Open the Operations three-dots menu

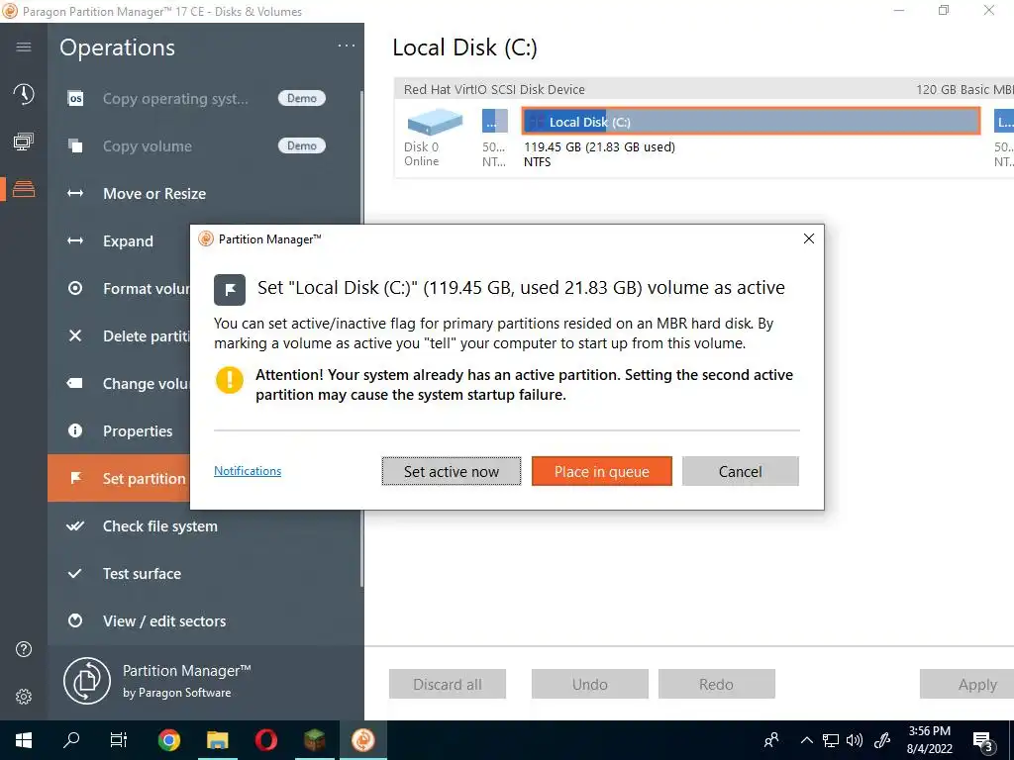pos(346,46)
